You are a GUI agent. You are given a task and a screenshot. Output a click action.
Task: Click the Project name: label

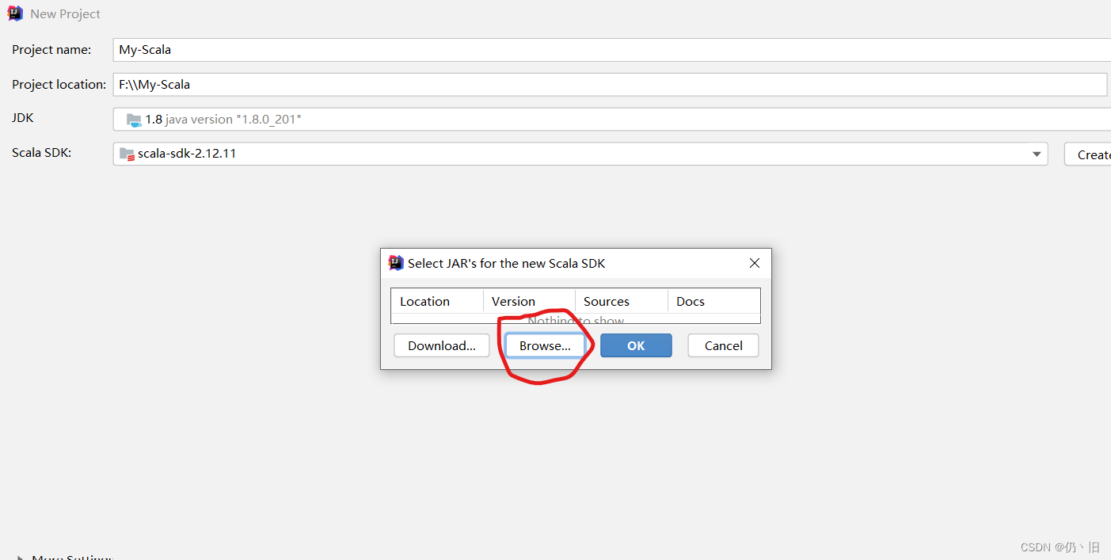(51, 49)
